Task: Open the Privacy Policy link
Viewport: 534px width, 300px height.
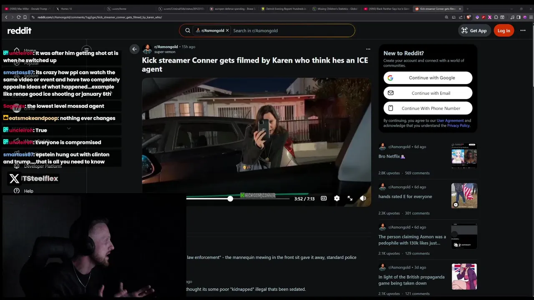Action: 458,125
